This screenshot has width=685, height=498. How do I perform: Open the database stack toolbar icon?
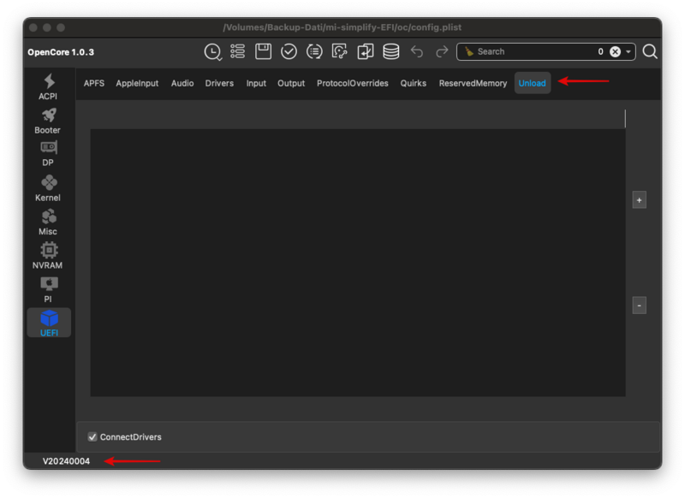pos(391,51)
